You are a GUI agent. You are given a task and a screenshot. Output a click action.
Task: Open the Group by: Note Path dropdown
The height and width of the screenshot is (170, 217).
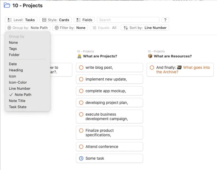point(28,28)
